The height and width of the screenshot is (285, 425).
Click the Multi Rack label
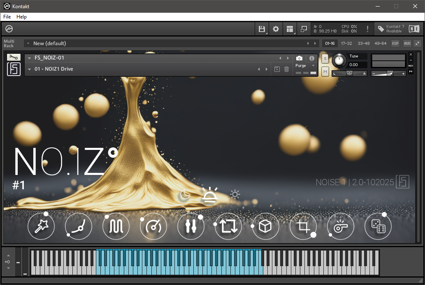click(x=9, y=43)
